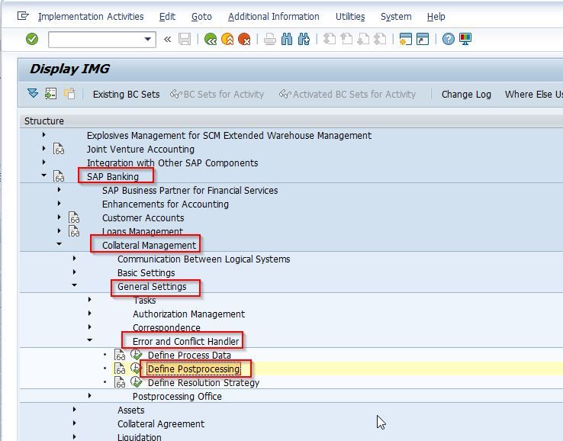This screenshot has width=563, height=441.
Task: Click execute clock icon for Define Resolution Strategy
Action: [136, 381]
